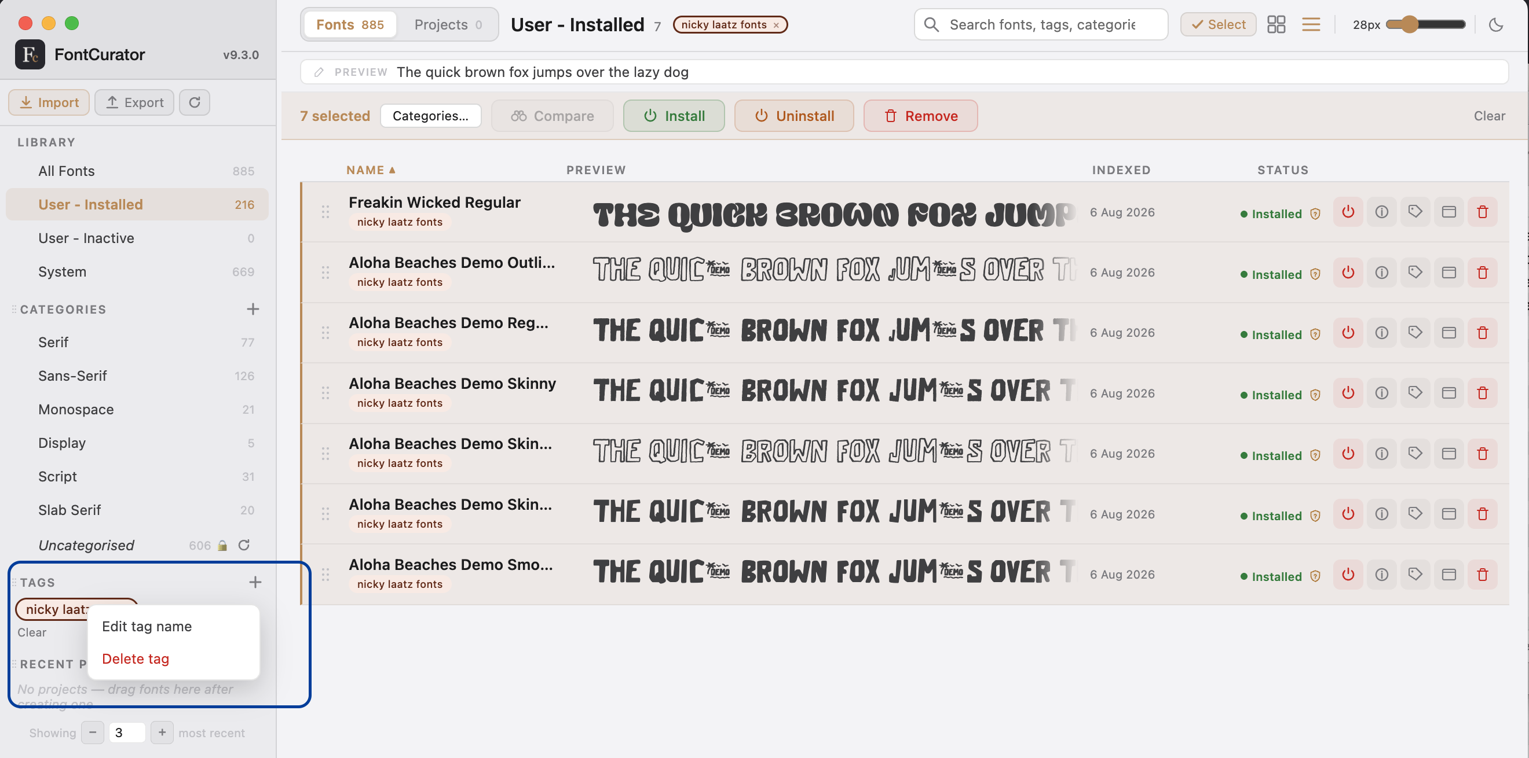Open the Sans-Serif category
The width and height of the screenshot is (1529, 758).
[137, 376]
